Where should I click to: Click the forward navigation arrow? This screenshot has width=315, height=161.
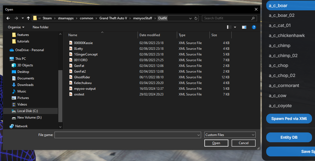point(16,18)
